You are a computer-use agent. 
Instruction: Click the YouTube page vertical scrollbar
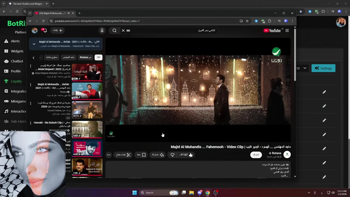[295, 55]
